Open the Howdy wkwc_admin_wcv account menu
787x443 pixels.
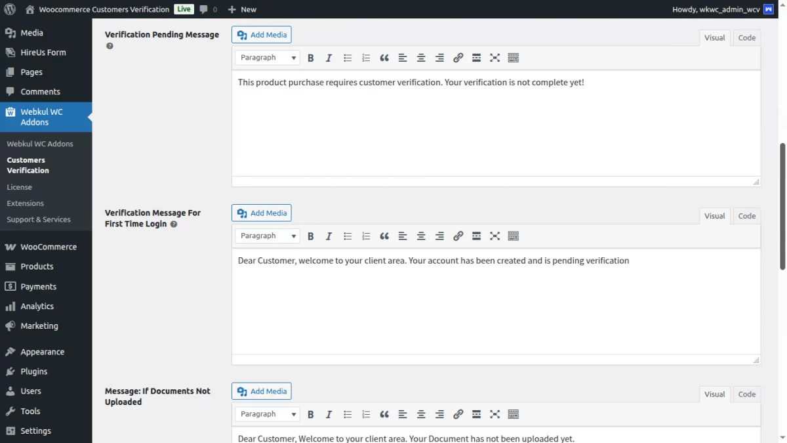coord(723,9)
